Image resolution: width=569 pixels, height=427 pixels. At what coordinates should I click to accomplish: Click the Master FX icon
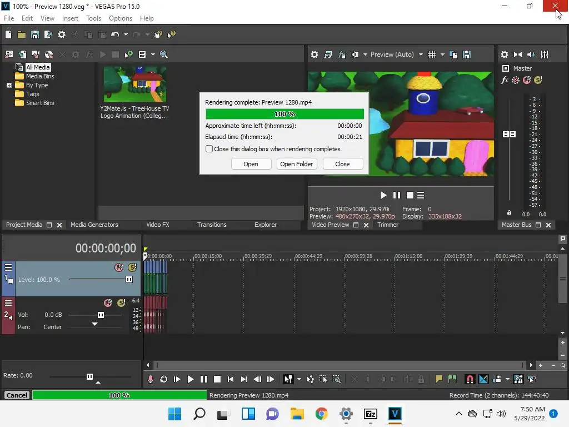pos(505,80)
